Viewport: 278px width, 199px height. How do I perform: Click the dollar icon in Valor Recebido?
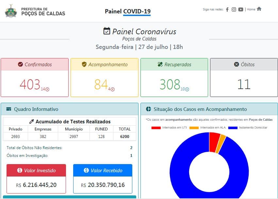click(x=86, y=170)
